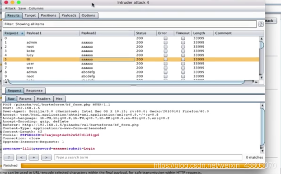The width and height of the screenshot is (281, 174).
Task: Switch to the Options tab
Action: click(89, 15)
